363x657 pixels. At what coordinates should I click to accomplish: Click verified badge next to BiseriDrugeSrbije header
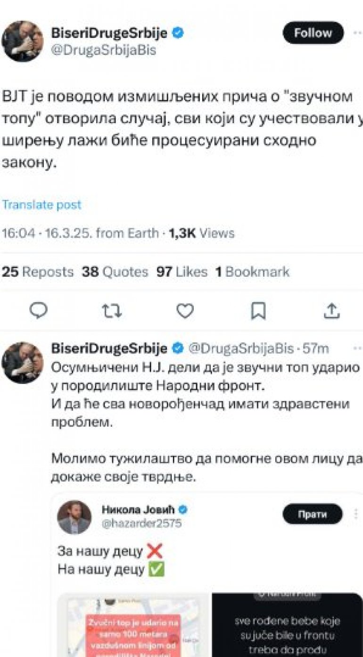coord(178,33)
